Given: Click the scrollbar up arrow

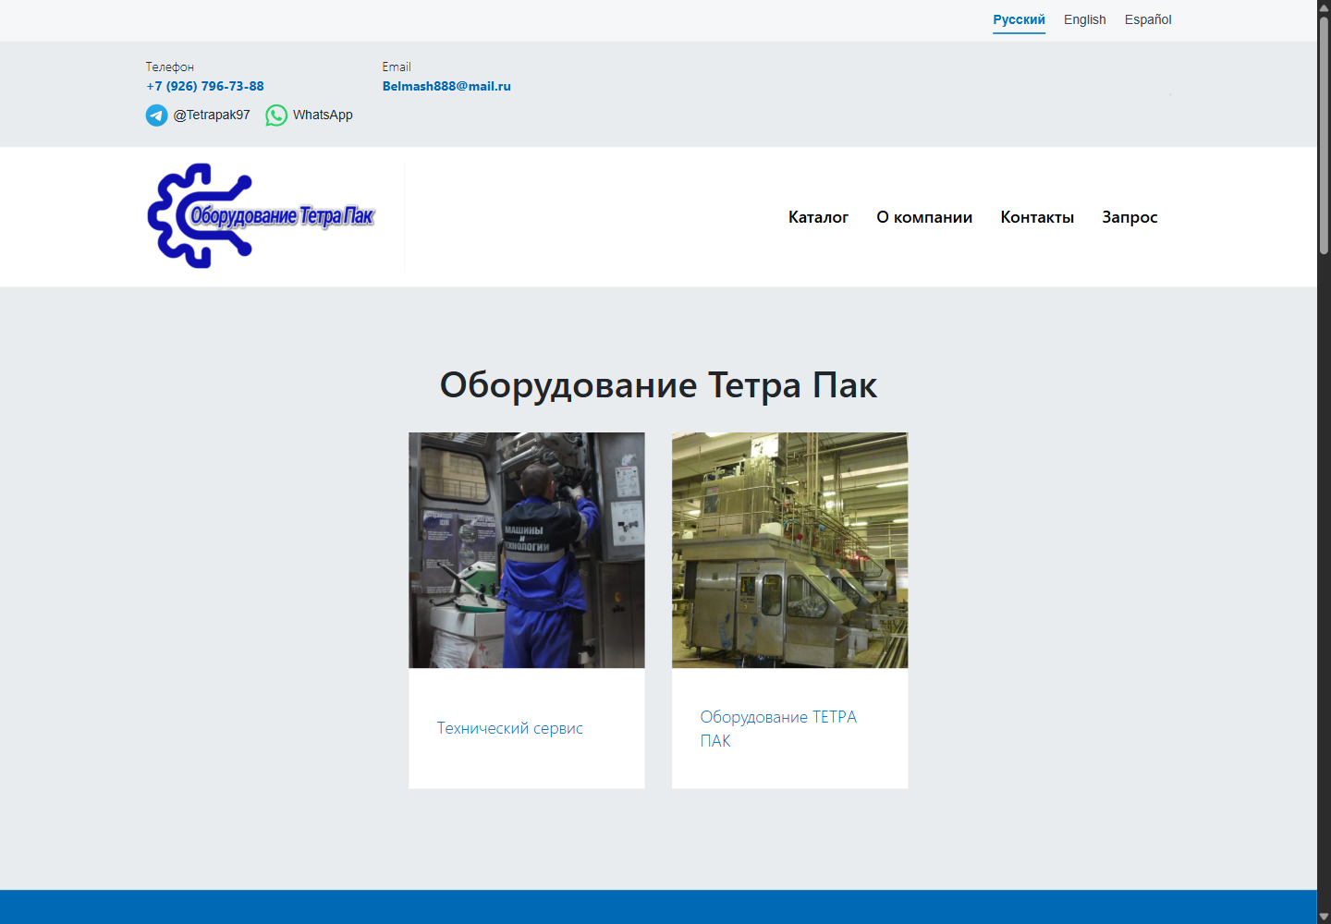Looking at the screenshot, I should pyautogui.click(x=1324, y=6).
